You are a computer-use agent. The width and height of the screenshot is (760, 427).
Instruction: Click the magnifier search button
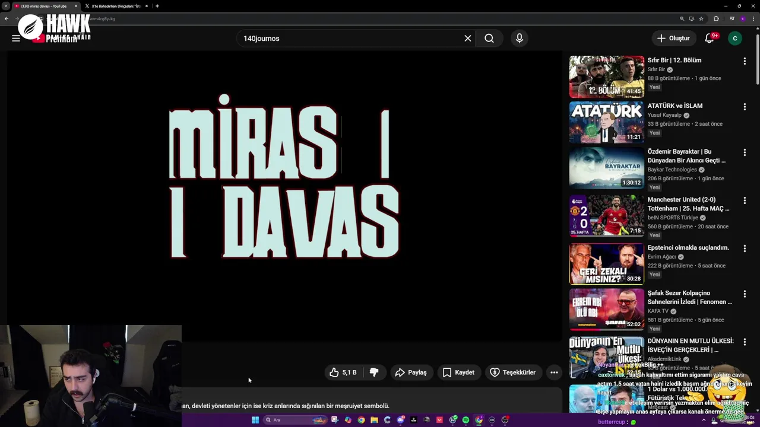489,38
